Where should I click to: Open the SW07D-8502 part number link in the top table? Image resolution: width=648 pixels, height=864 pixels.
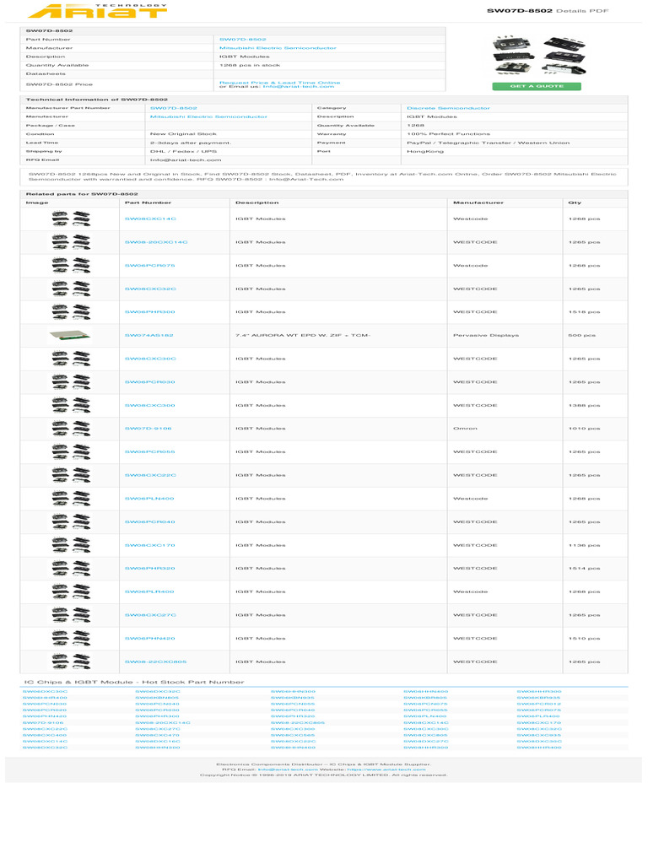tap(243, 39)
